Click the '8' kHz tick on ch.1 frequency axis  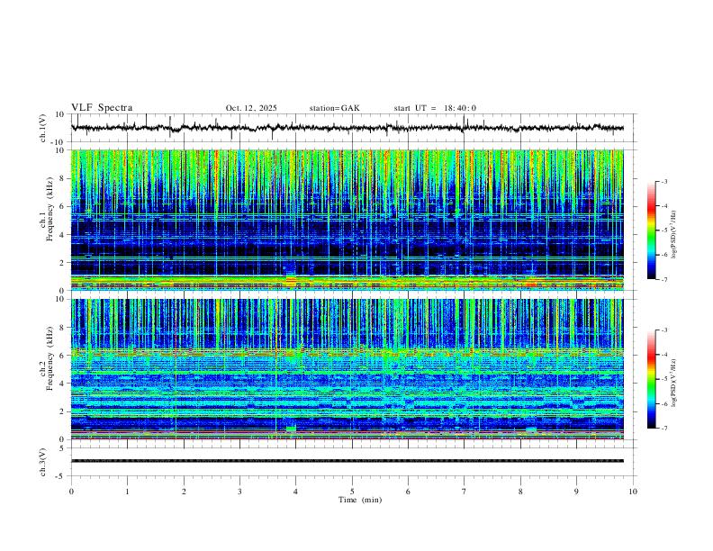[63, 178]
